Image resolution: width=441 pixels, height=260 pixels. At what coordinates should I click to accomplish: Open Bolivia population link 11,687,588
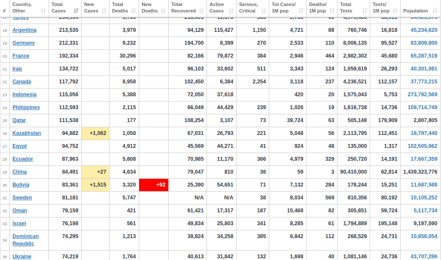point(424,185)
